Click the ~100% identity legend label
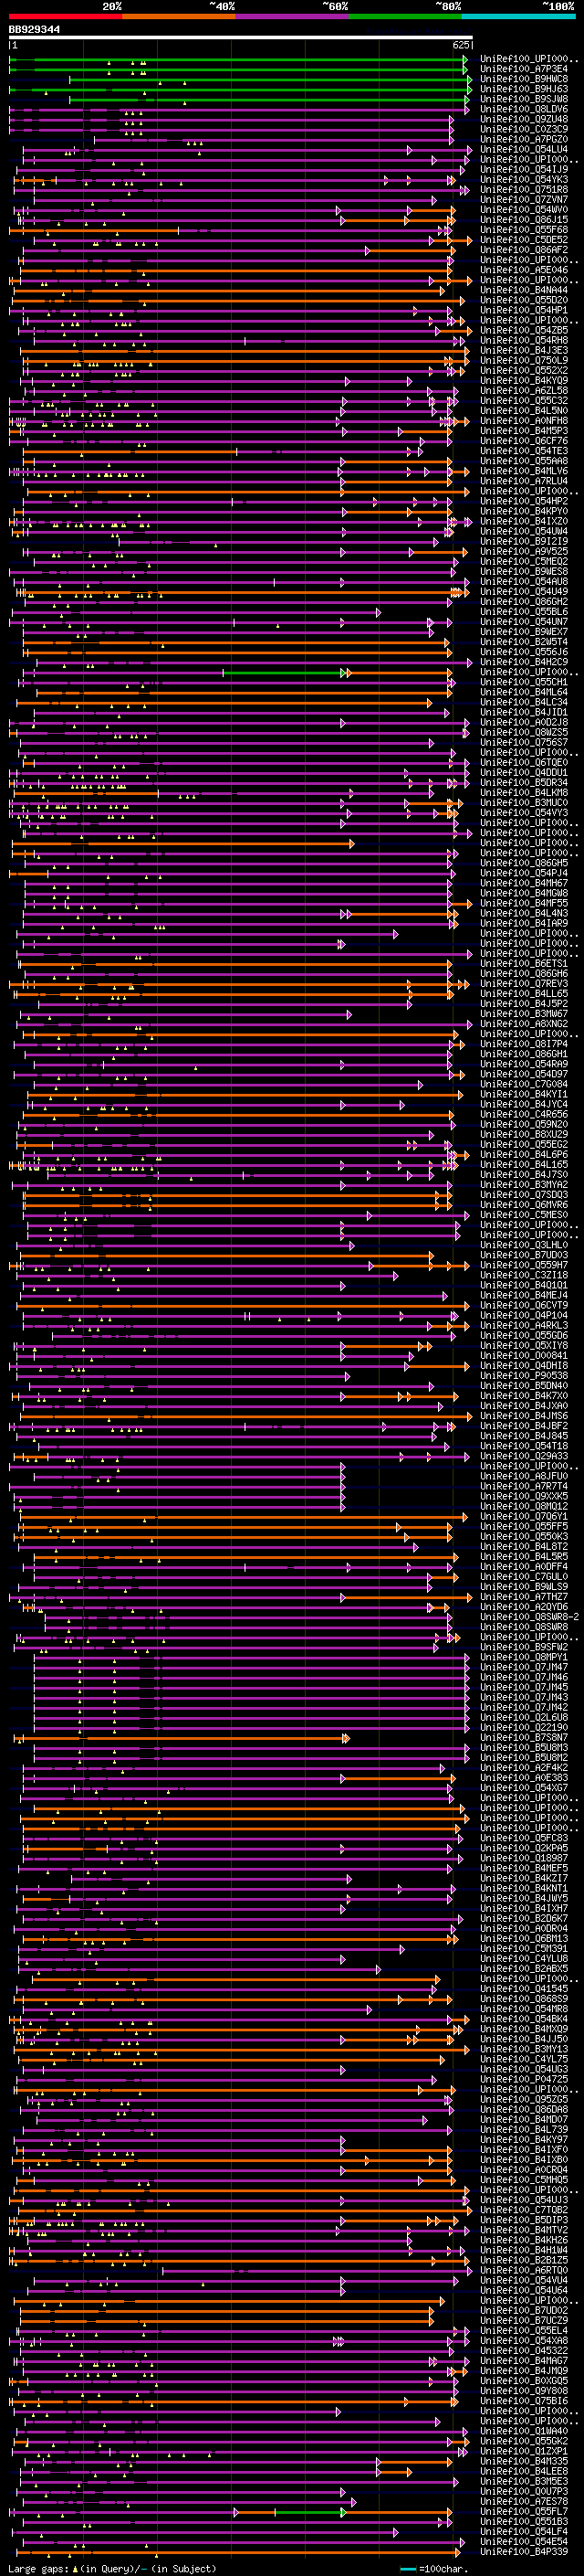584x2576 pixels. point(557,6)
